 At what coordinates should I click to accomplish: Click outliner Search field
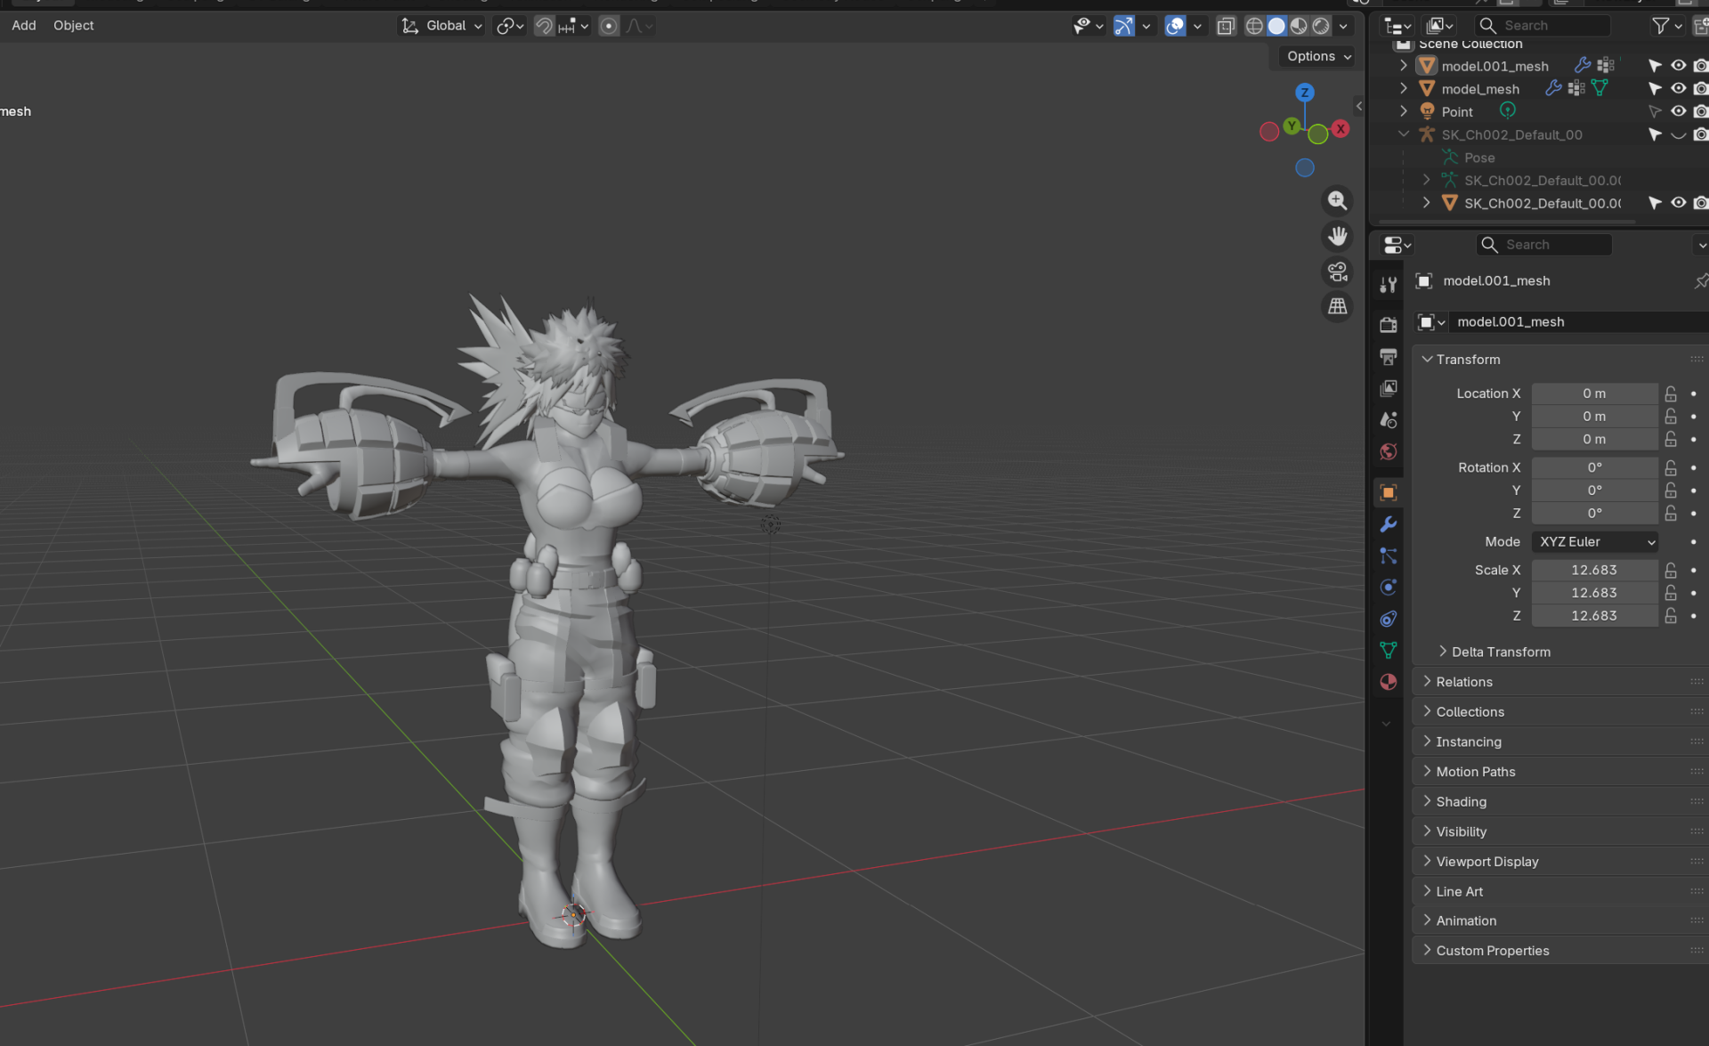pos(1542,26)
